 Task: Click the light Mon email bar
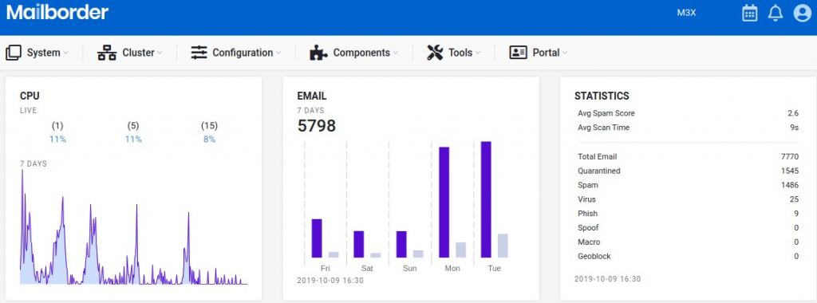tap(460, 250)
